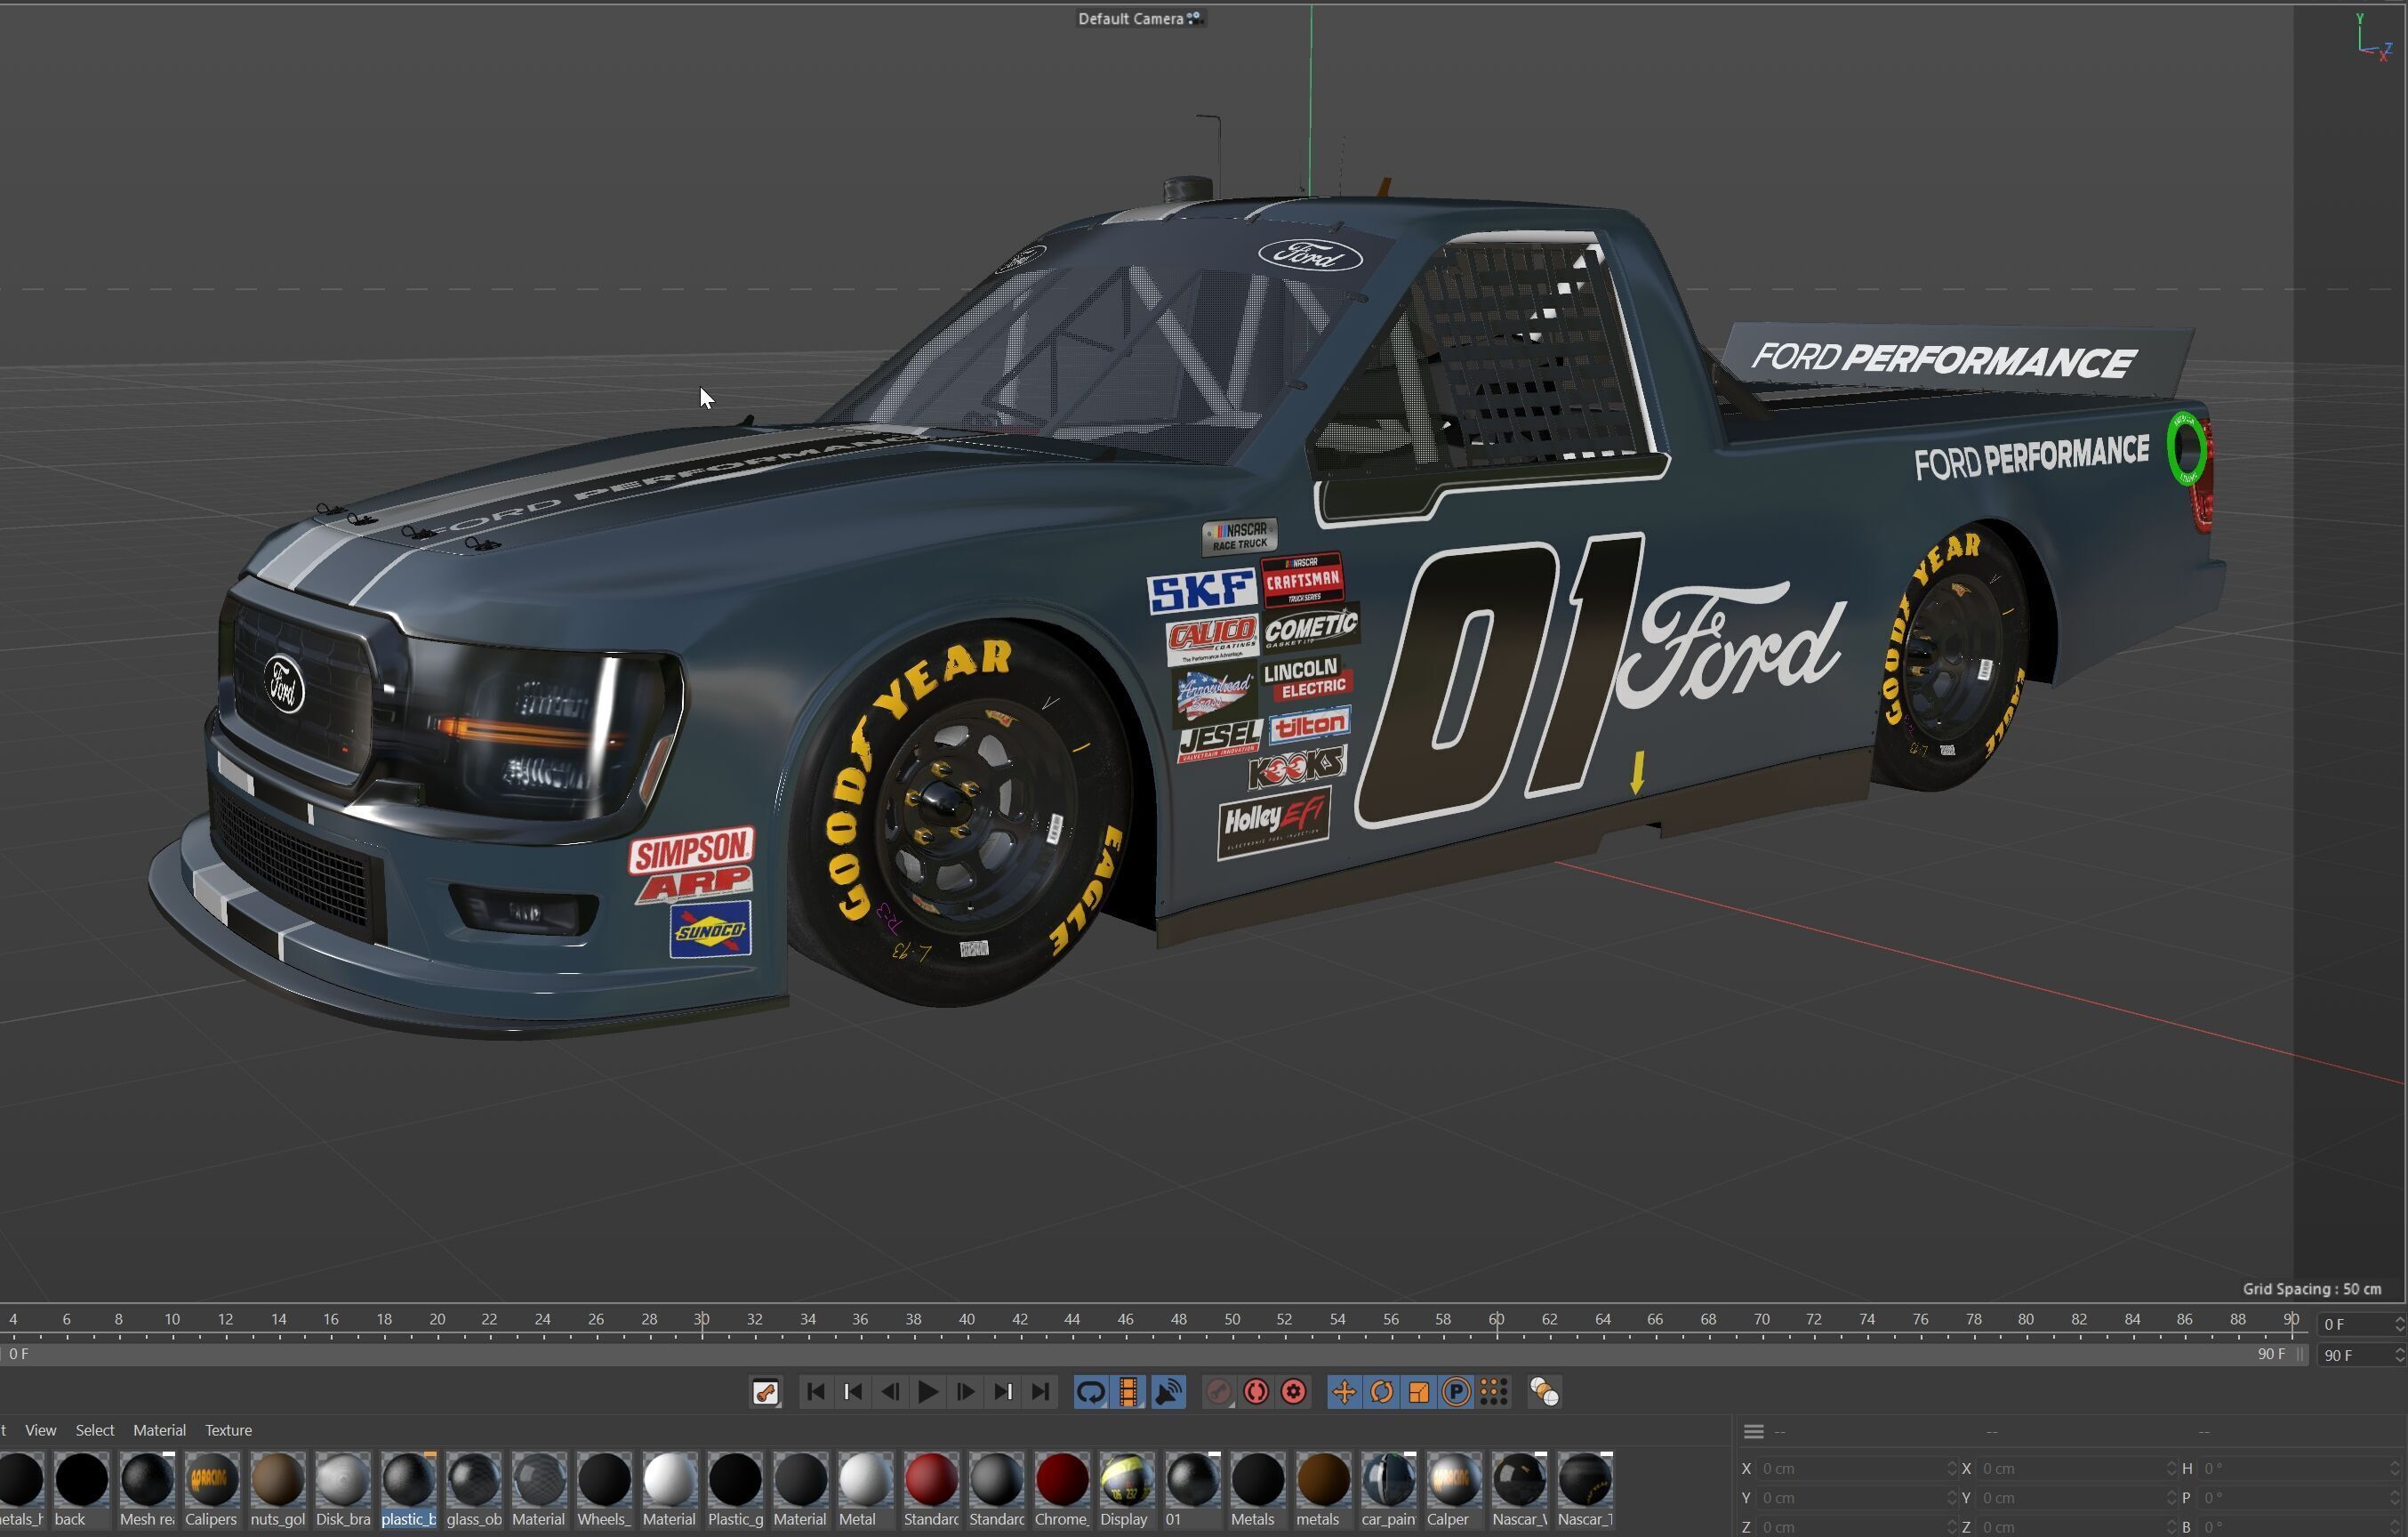Select the nuts_gol material
The width and height of the screenshot is (2408, 1537).
(277, 1489)
